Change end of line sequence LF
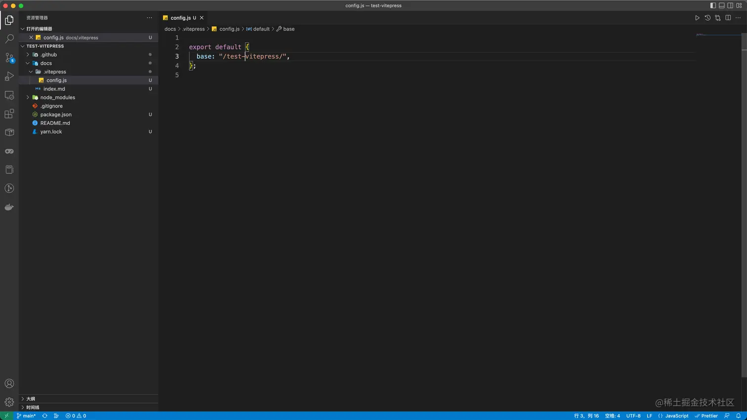This screenshot has width=747, height=420. pyautogui.click(x=649, y=416)
